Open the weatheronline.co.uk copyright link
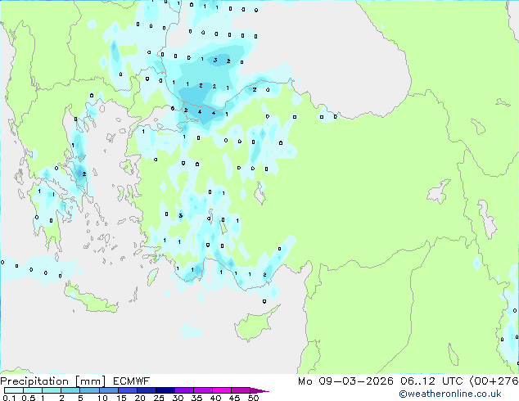 pos(450,394)
